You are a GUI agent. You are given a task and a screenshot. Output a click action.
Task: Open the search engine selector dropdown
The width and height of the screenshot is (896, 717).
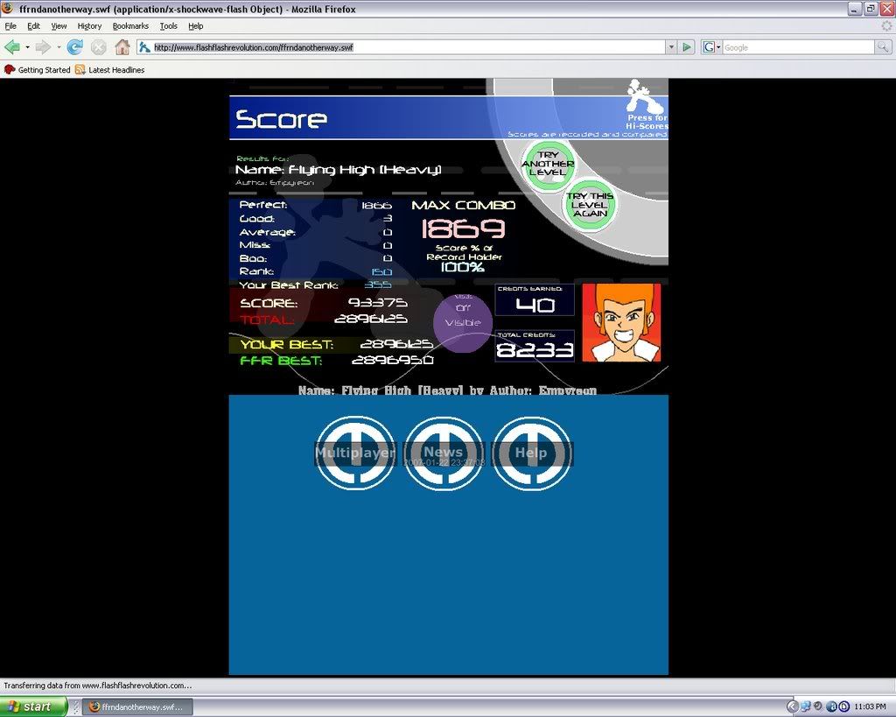point(712,47)
